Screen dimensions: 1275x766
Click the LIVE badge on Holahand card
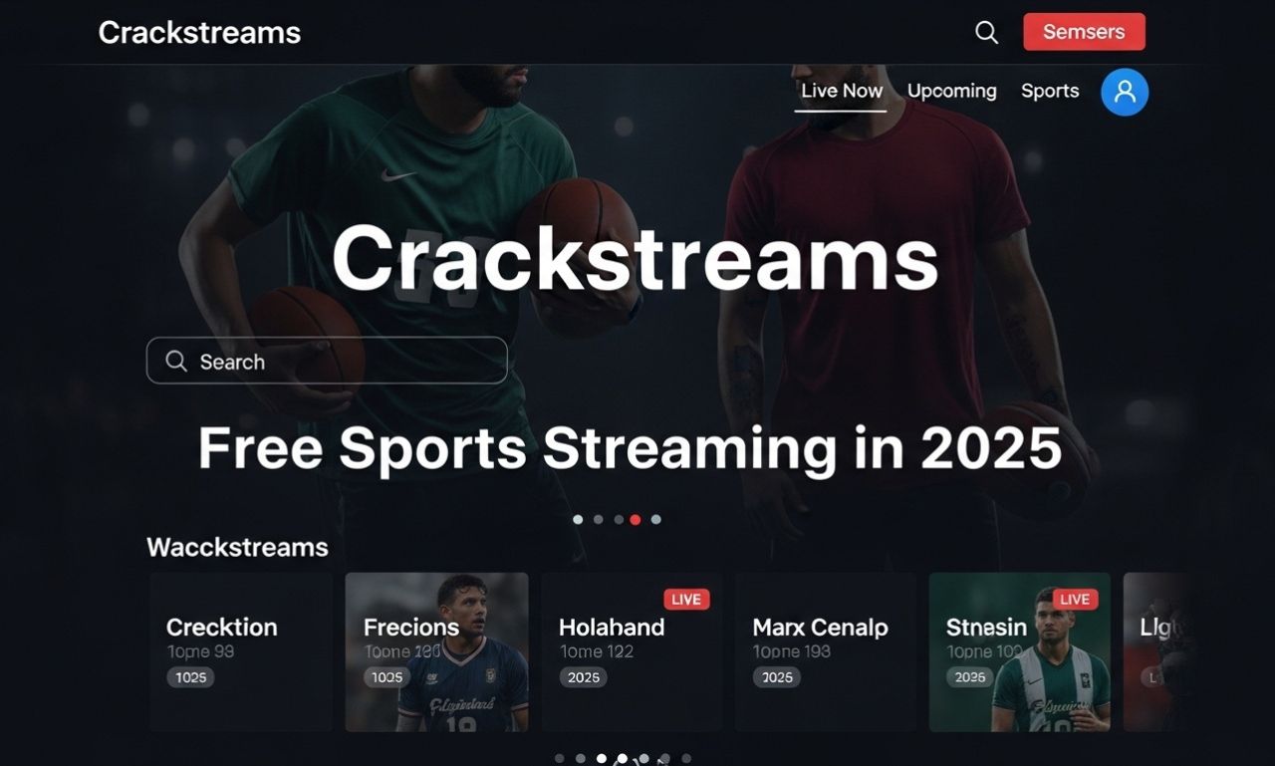(x=686, y=599)
